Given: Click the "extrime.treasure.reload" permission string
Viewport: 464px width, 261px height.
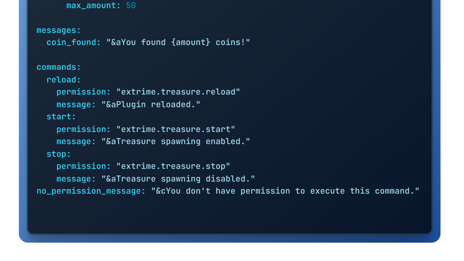Looking at the screenshot, I should (x=178, y=92).
